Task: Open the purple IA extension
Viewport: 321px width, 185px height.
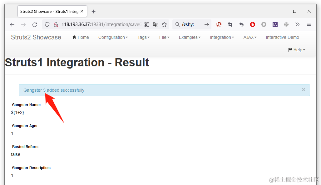Action: point(275,25)
